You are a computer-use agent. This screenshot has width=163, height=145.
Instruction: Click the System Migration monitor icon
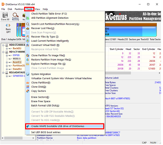pos(28,74)
